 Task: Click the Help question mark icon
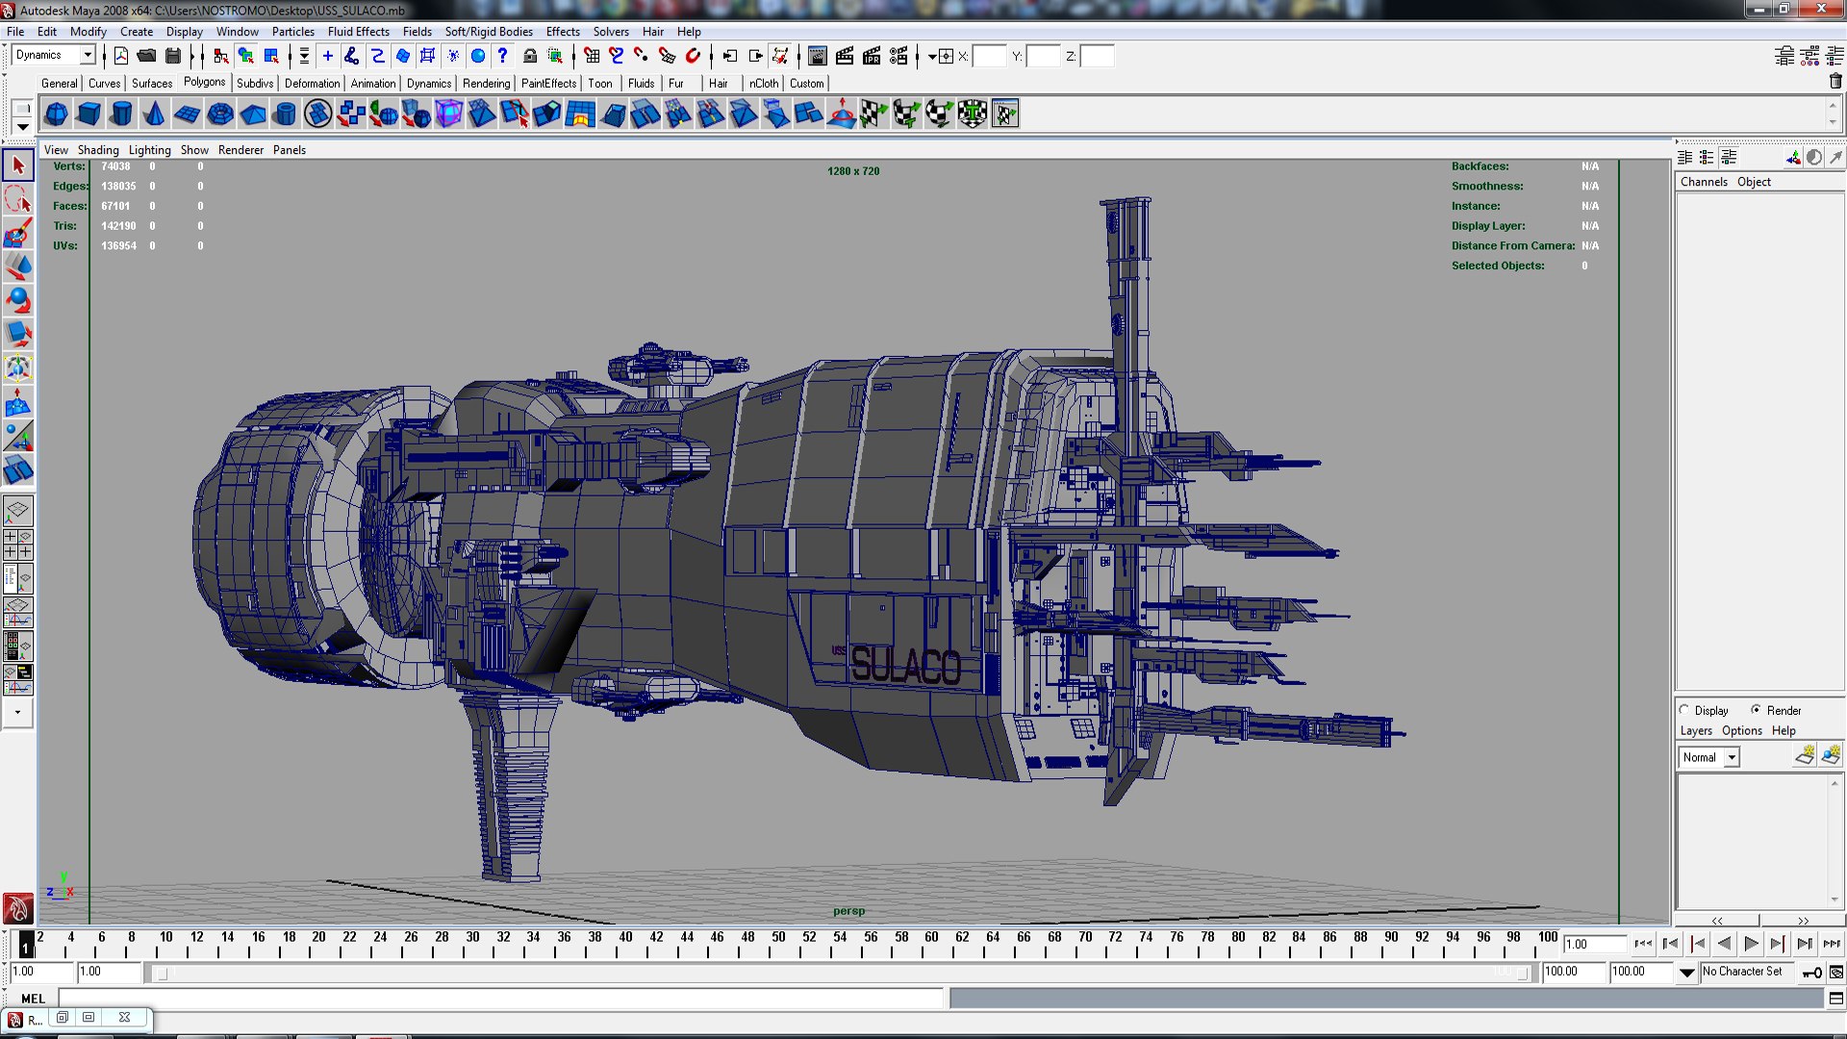pyautogui.click(x=502, y=56)
